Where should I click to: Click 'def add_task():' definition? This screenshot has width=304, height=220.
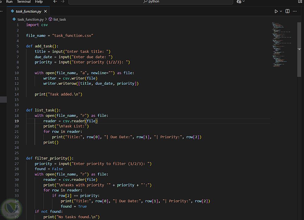pyautogui.click(x=42, y=46)
